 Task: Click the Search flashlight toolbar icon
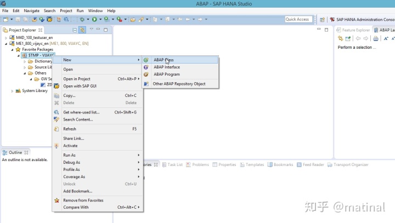(x=142, y=19)
